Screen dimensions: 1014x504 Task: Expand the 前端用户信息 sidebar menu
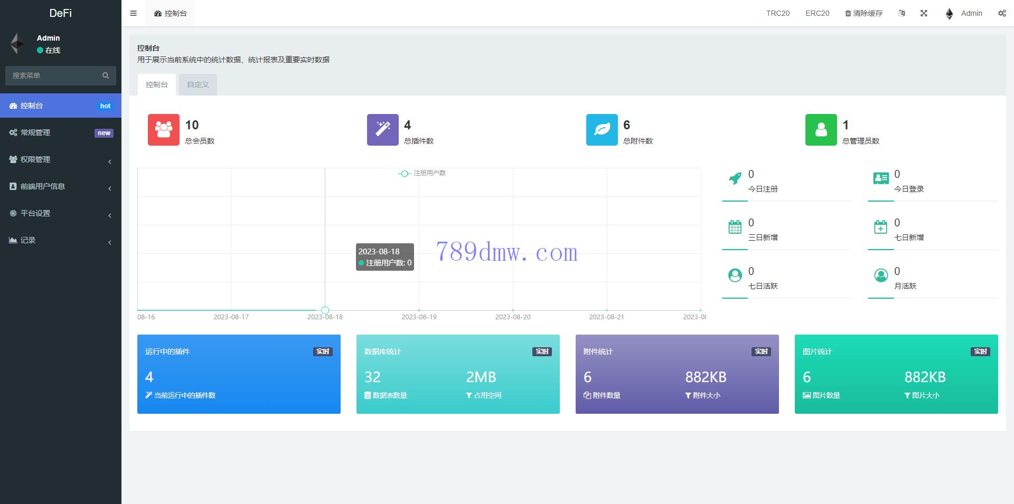tap(61, 186)
